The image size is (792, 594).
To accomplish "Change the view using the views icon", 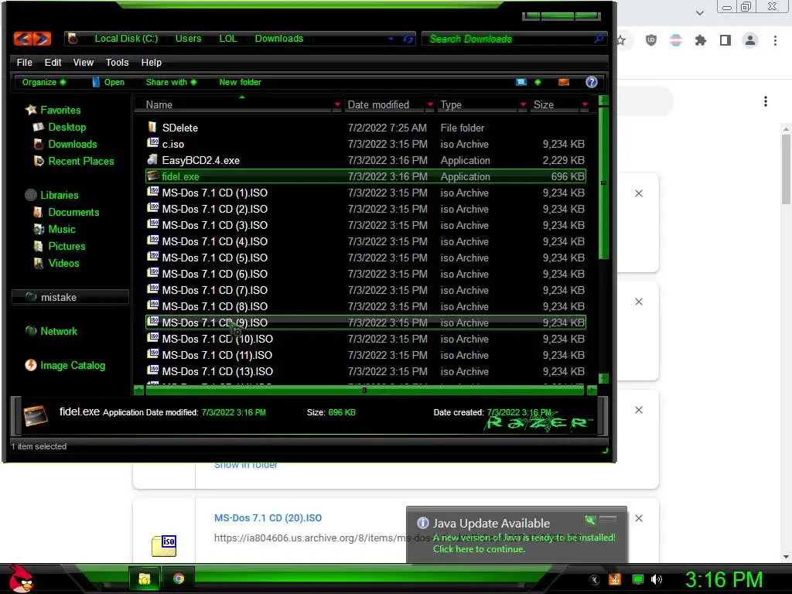I will (x=521, y=82).
